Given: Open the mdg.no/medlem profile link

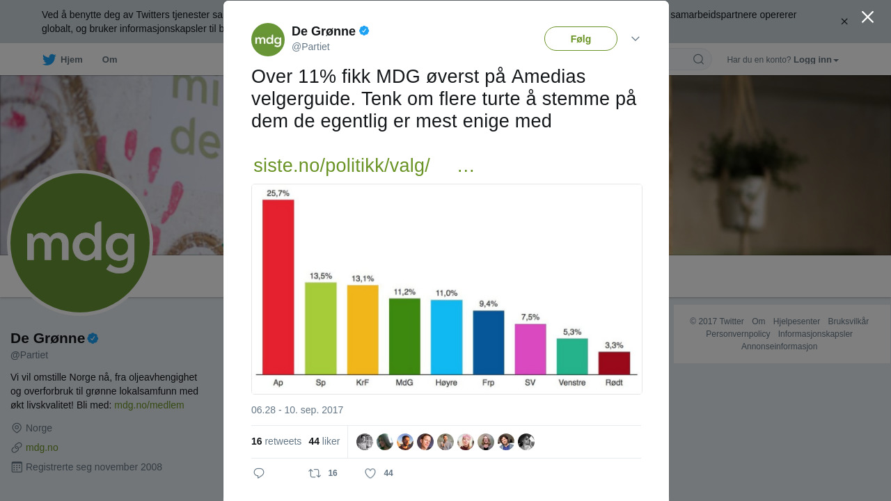Looking at the screenshot, I should [149, 405].
